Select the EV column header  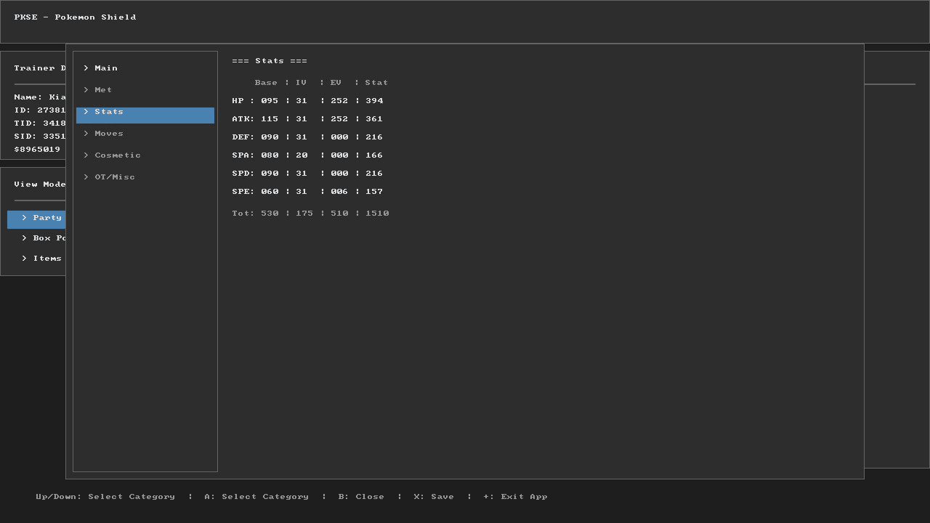(x=336, y=83)
